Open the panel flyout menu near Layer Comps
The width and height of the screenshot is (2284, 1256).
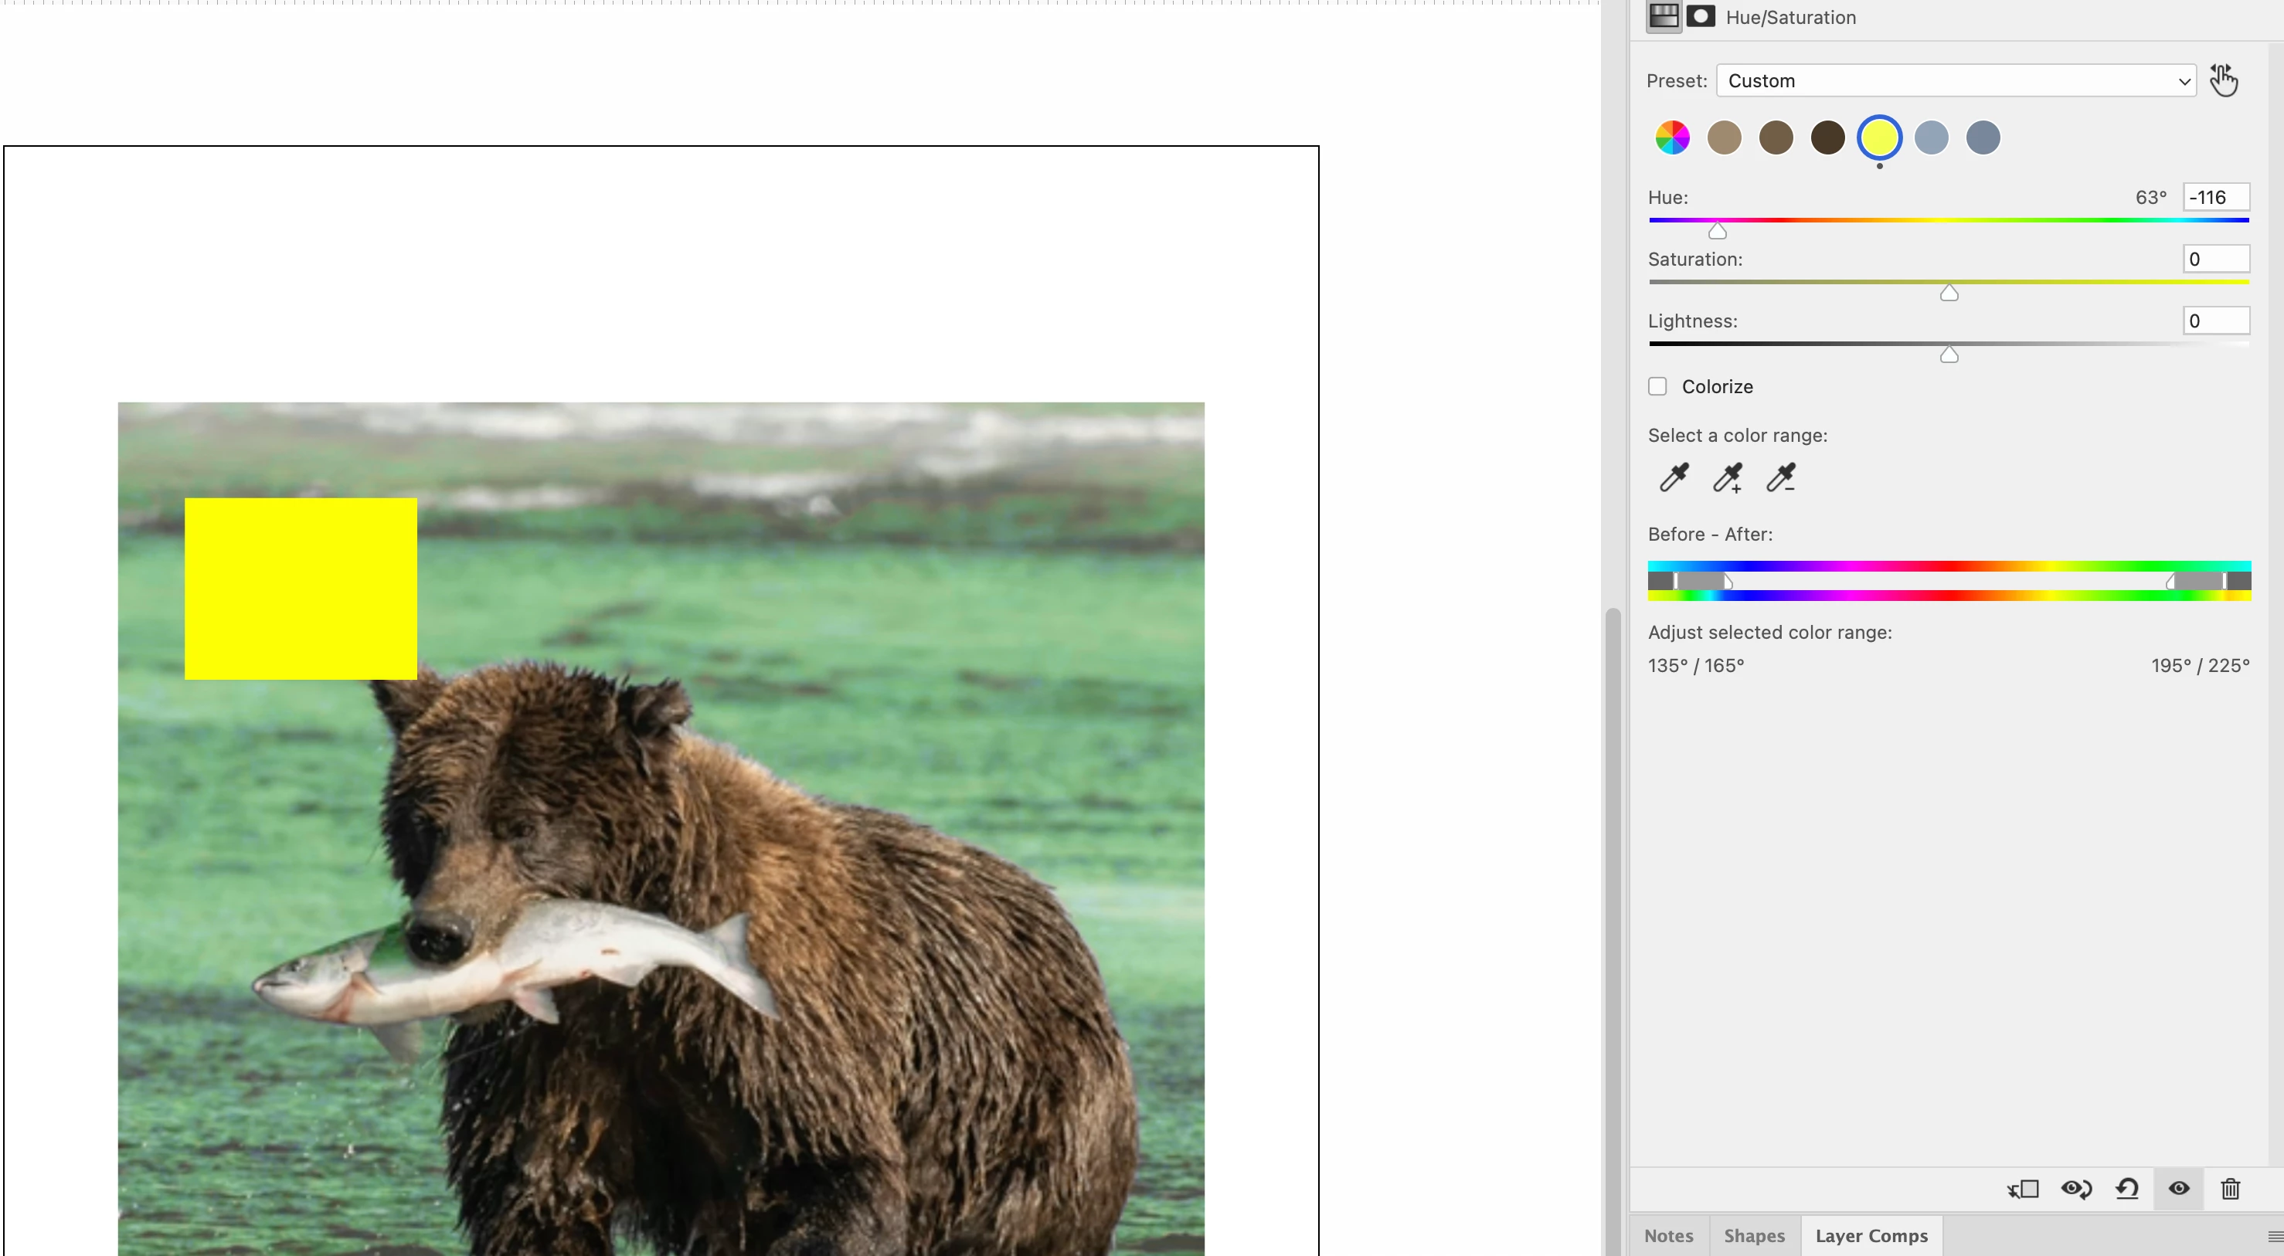pos(2274,1236)
